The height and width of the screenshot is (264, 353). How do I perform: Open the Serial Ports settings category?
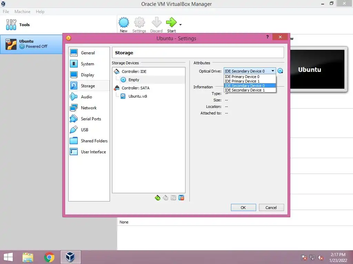89,119
